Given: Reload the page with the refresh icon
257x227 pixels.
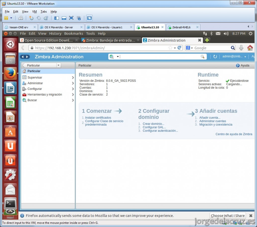Looking at the screenshot, I should click(x=179, y=48).
